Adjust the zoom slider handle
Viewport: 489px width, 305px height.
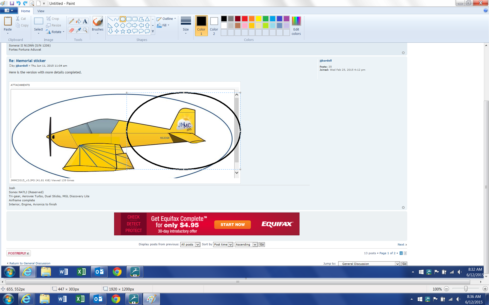[x=466, y=289]
